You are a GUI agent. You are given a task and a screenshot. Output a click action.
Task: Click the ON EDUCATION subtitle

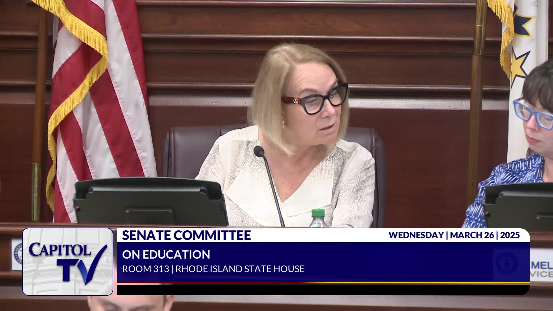pyautogui.click(x=166, y=255)
